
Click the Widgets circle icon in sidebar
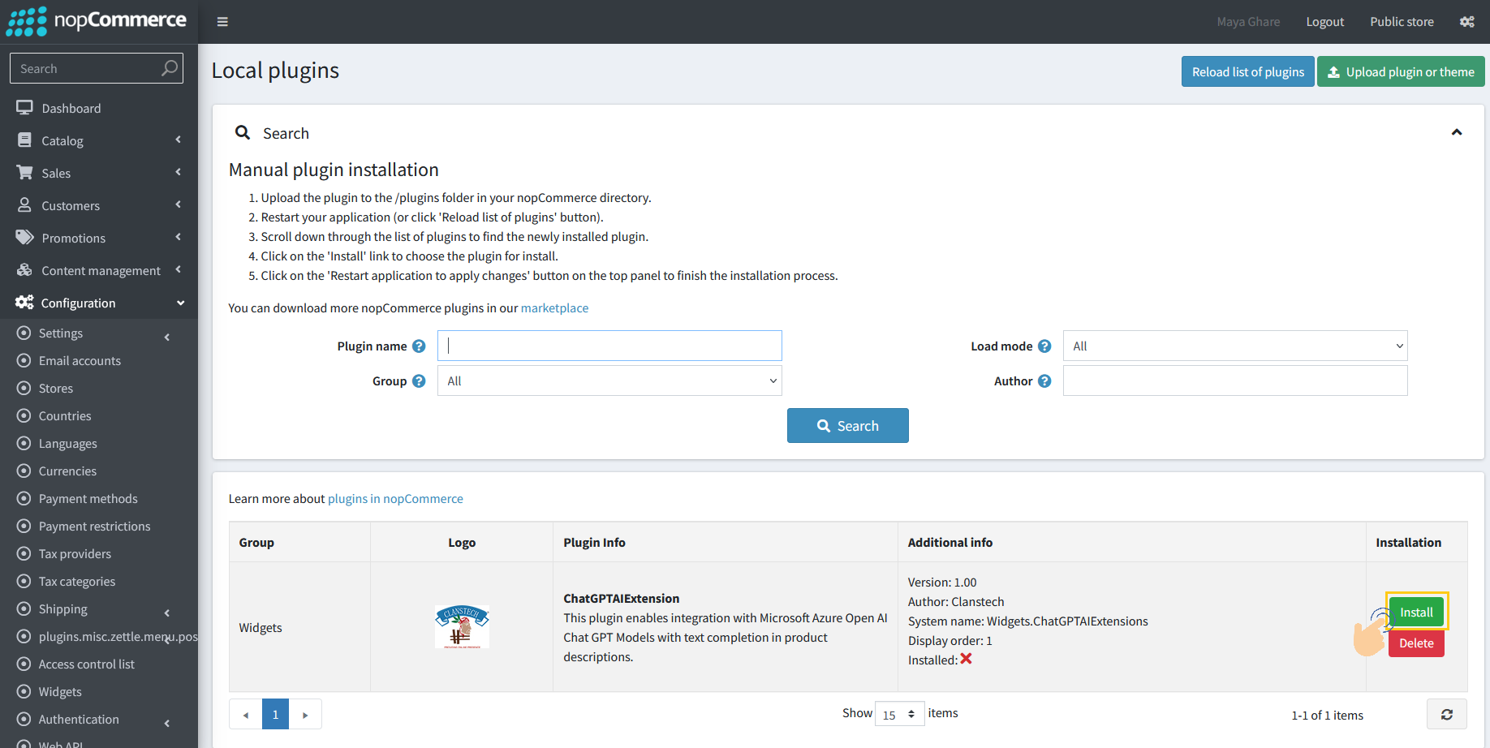pos(24,692)
